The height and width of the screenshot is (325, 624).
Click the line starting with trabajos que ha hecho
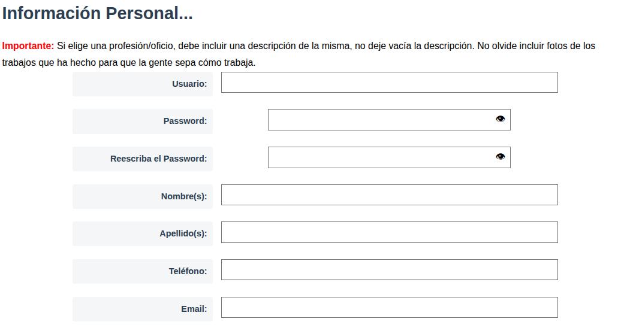click(x=128, y=63)
